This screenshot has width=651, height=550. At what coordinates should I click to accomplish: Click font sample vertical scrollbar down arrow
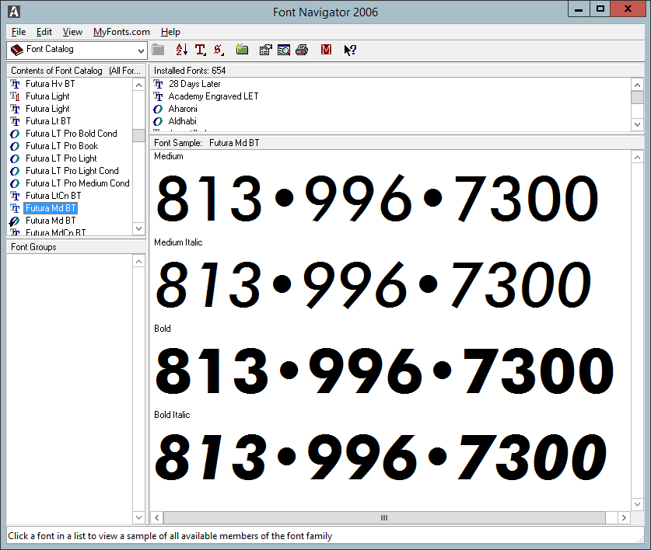point(637,504)
